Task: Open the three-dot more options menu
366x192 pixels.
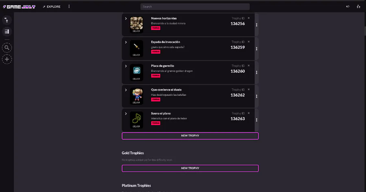Action: click(69, 6)
